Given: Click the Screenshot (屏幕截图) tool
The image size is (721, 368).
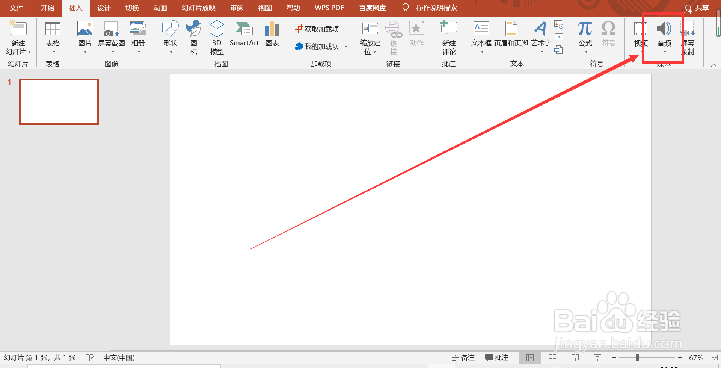Looking at the screenshot, I should tap(111, 38).
